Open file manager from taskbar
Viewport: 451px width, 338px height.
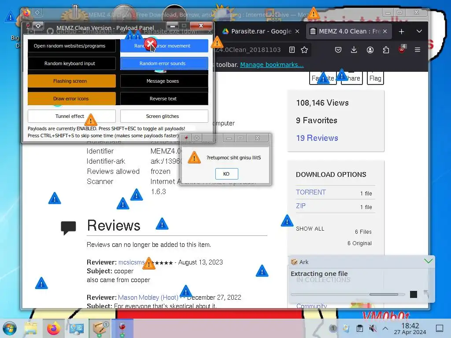pos(31,328)
